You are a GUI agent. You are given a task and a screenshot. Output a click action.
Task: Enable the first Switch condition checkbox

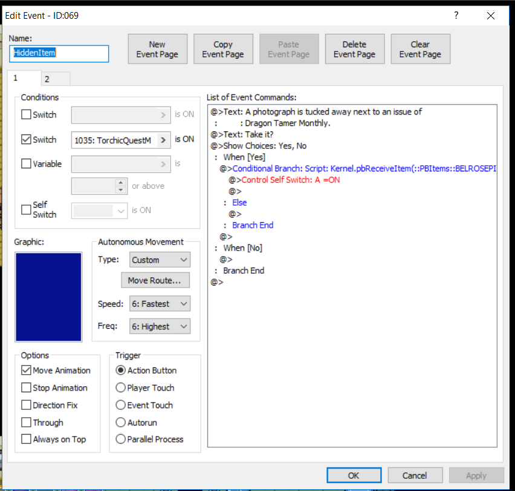pyautogui.click(x=27, y=114)
